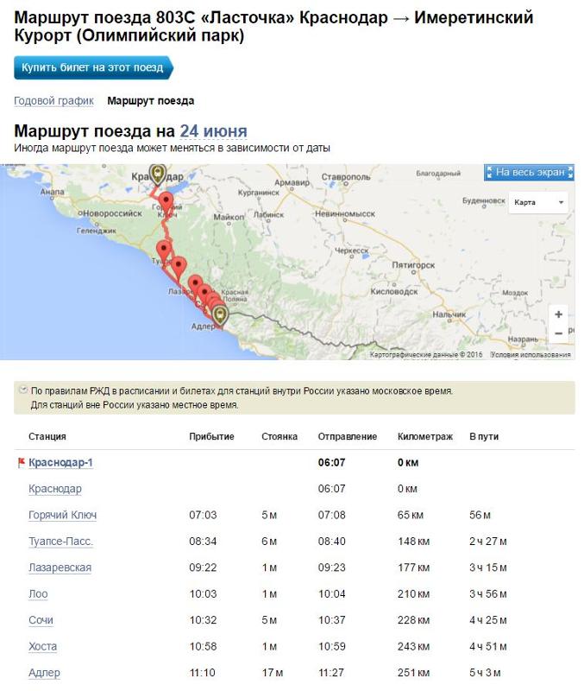The image size is (584, 691).
Task: Open the Условия использования map link
Action: click(x=531, y=354)
